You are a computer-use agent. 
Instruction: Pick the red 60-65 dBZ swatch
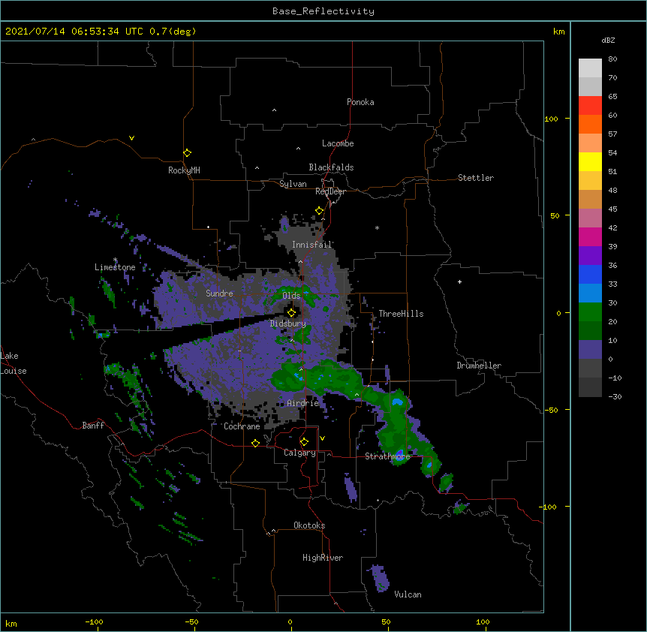click(x=590, y=106)
